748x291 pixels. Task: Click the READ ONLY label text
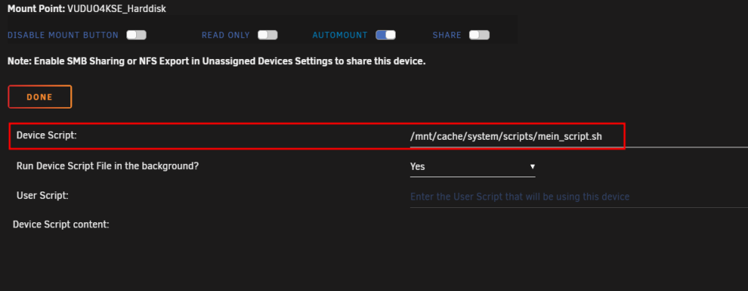point(226,35)
